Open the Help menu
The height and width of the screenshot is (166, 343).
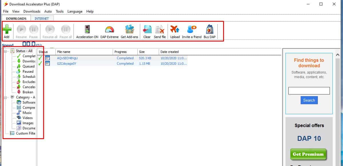[x=90, y=11]
